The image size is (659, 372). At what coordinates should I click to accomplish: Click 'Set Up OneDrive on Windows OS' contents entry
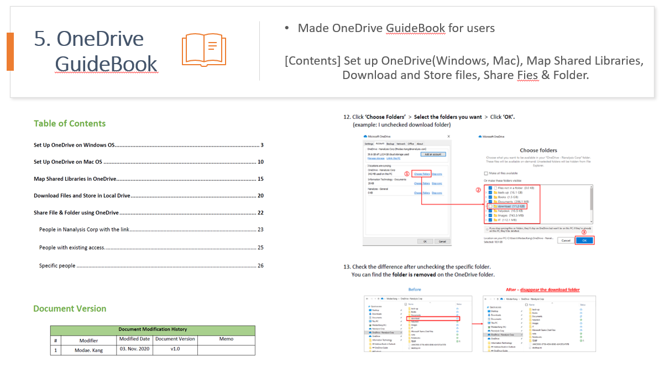click(x=148, y=145)
